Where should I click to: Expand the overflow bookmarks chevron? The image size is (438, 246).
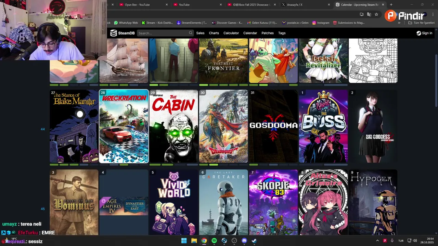tap(399, 23)
